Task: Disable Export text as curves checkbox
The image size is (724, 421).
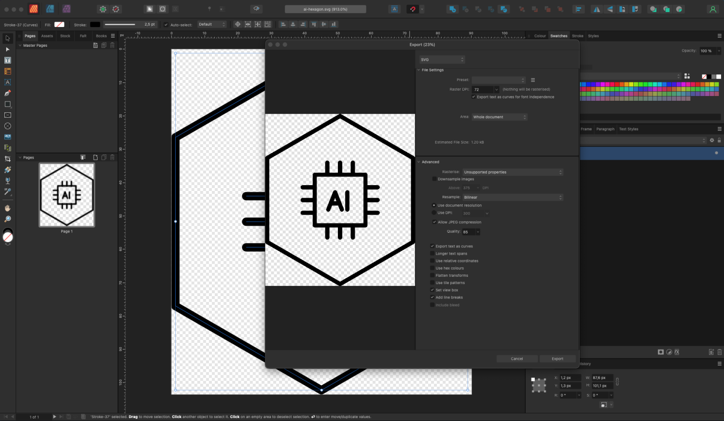Action: coord(432,246)
